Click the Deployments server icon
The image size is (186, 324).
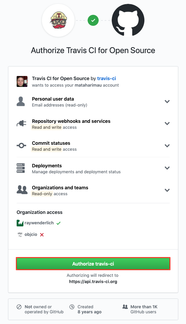point(21,168)
